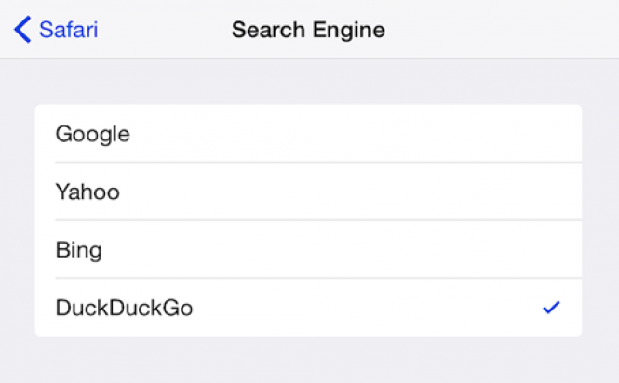Image resolution: width=619 pixels, height=383 pixels.
Task: Click the Search Engine page title
Action: (x=308, y=30)
